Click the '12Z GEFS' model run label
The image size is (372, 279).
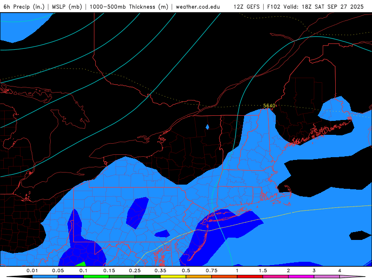[x=246, y=7]
